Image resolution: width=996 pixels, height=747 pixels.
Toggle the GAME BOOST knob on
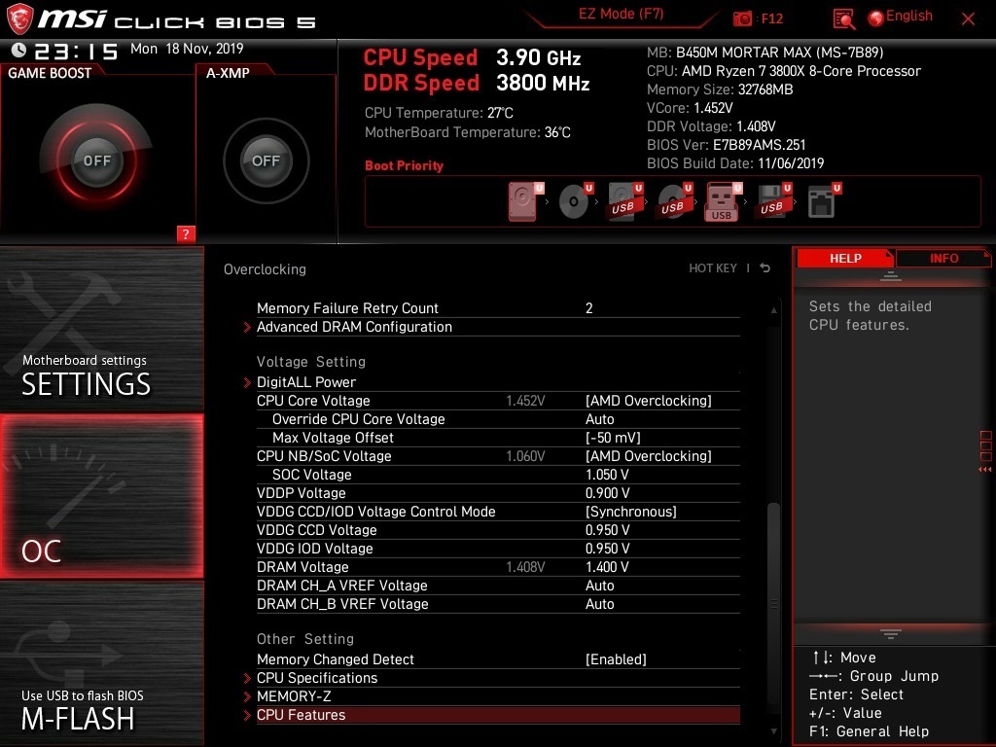click(96, 160)
